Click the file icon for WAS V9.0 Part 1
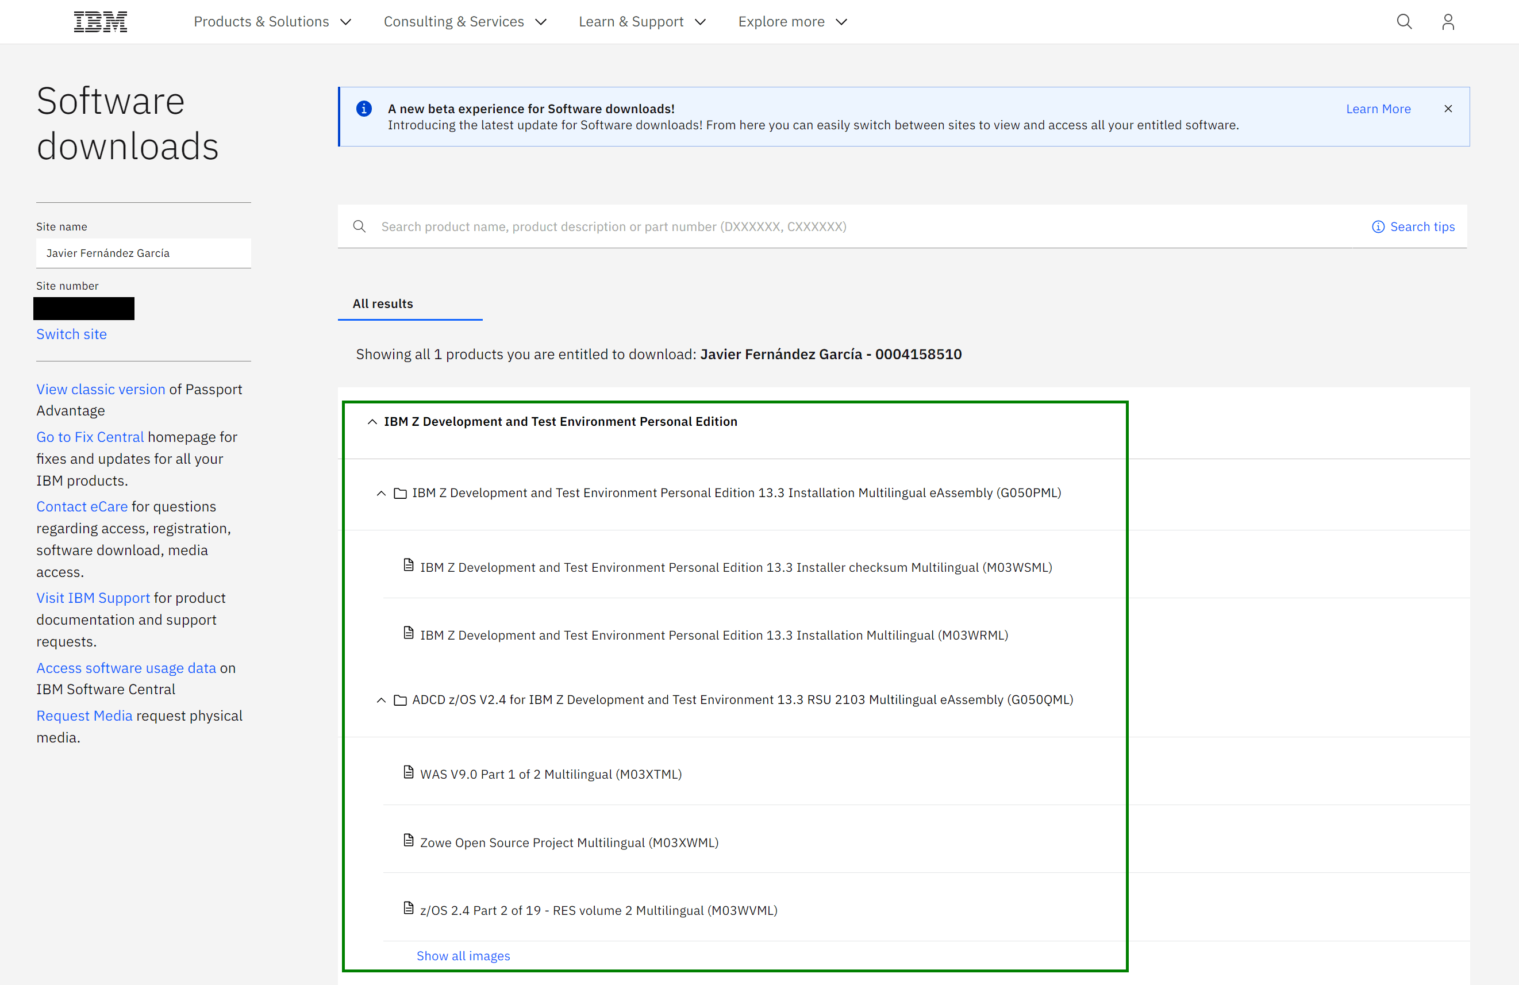Viewport: 1519px width, 985px height. pos(409,773)
